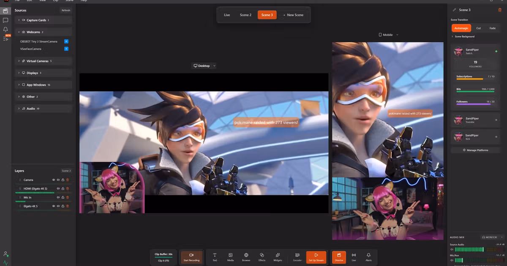507x266 pixels.
Task: Expand the Displays source group
Action: click(x=43, y=73)
